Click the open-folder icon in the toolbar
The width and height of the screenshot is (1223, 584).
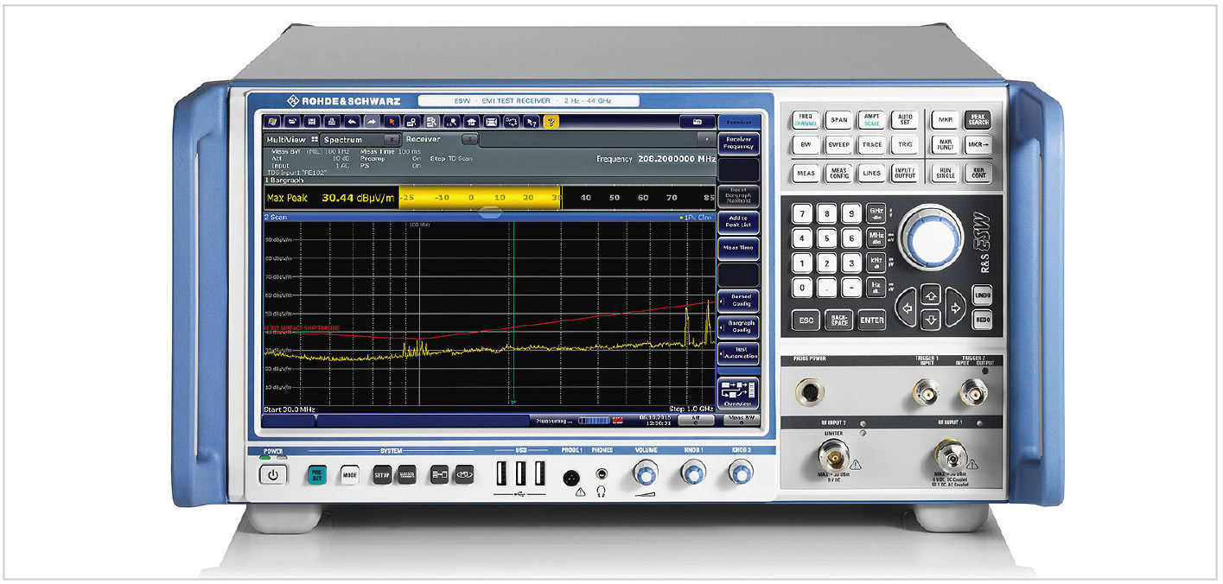(294, 122)
